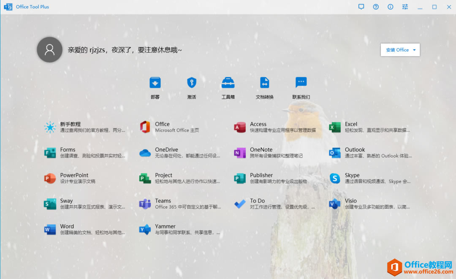456x279 pixels.
Task: Click the OneDrive title text
Action: pyautogui.click(x=166, y=149)
